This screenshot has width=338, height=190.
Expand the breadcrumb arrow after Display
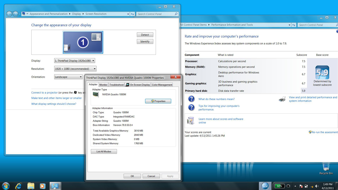83,14
